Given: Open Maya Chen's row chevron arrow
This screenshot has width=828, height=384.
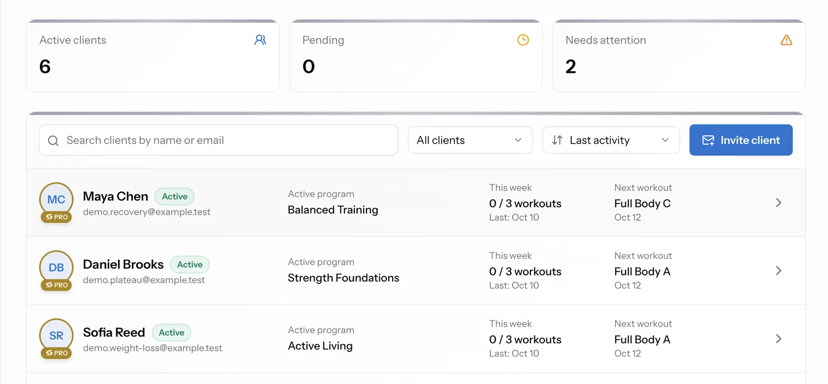Looking at the screenshot, I should click(778, 203).
